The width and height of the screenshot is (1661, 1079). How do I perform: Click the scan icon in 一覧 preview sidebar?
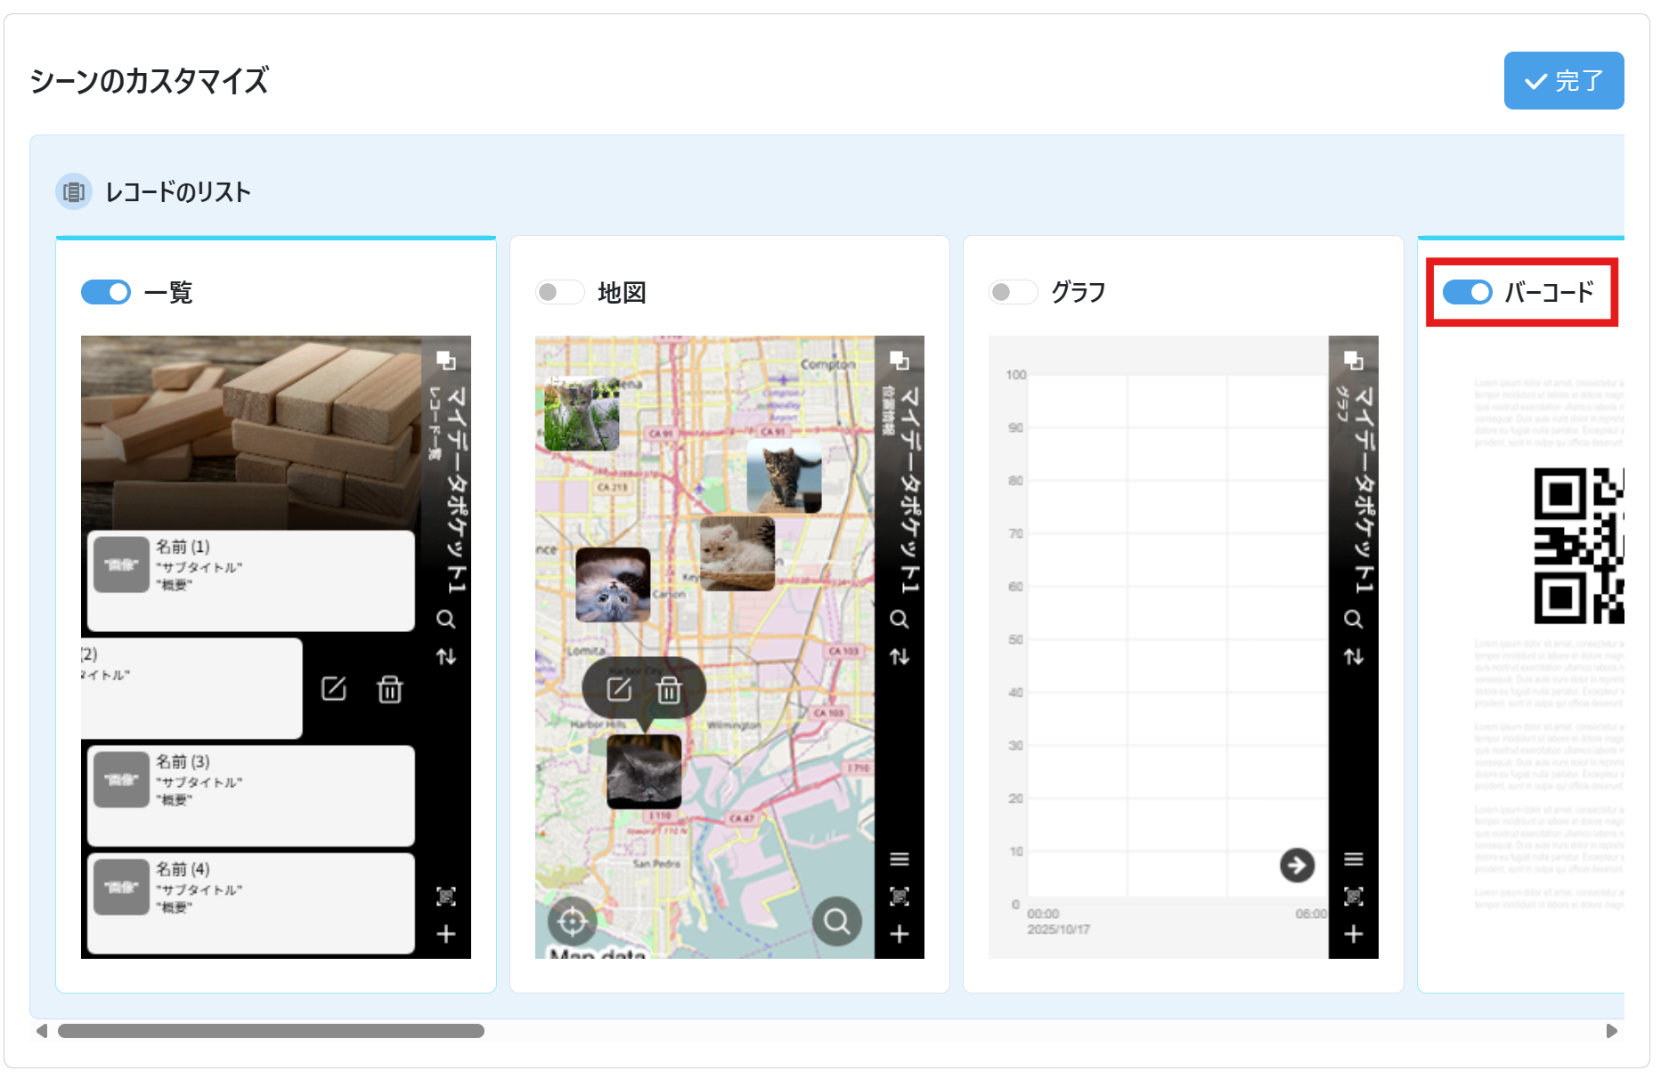click(x=446, y=896)
